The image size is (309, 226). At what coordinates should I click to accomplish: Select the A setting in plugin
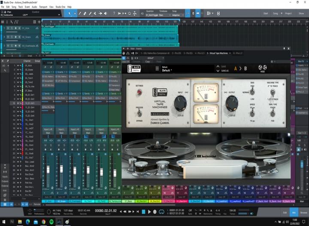coord(235,68)
